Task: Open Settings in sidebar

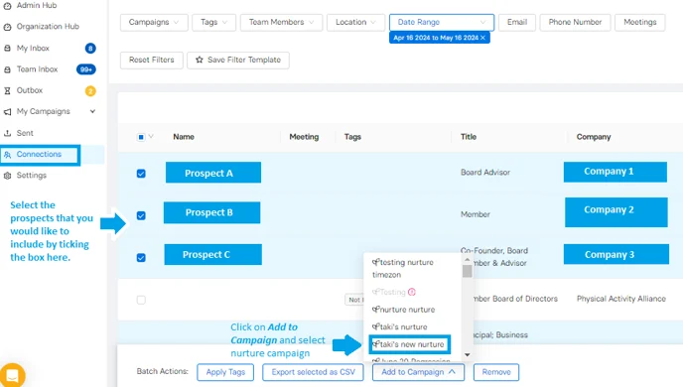Action: pos(32,176)
